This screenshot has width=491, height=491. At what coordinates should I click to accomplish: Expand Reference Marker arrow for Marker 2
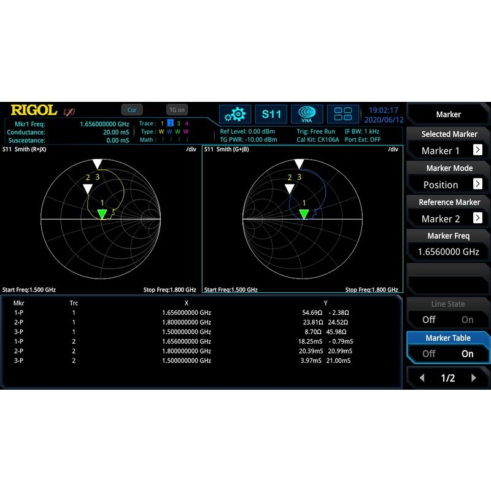(477, 218)
